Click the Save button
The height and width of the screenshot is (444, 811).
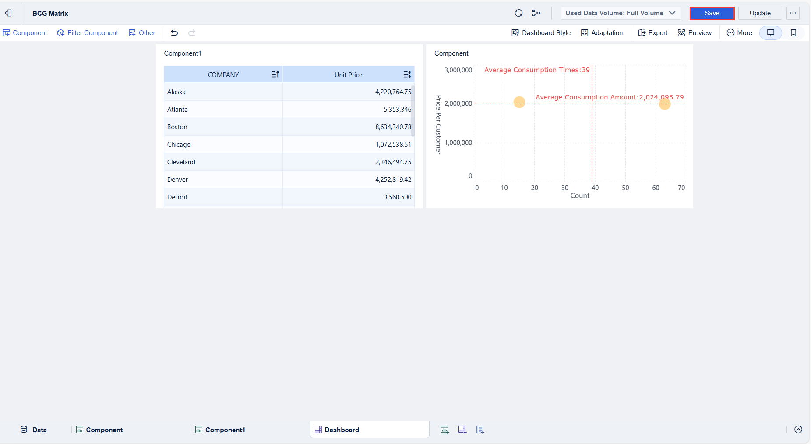(712, 13)
